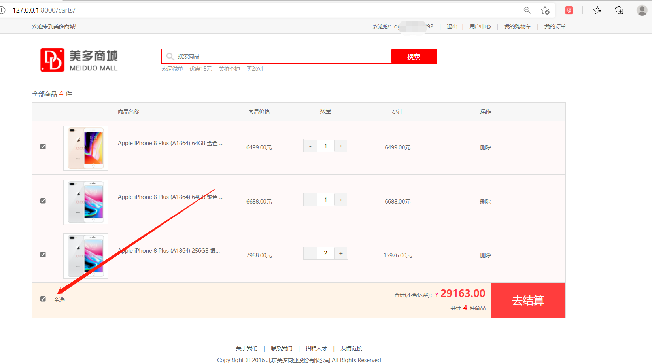Viewport: 652px width, 363px height.
Task: Click quantity field of 64GB 金色 iPhone
Action: [x=326, y=146]
